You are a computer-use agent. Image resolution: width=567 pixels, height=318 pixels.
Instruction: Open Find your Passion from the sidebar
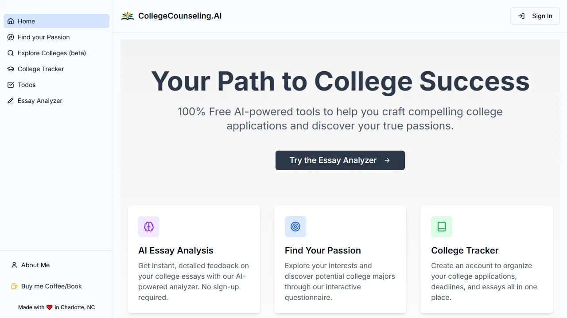(43, 37)
